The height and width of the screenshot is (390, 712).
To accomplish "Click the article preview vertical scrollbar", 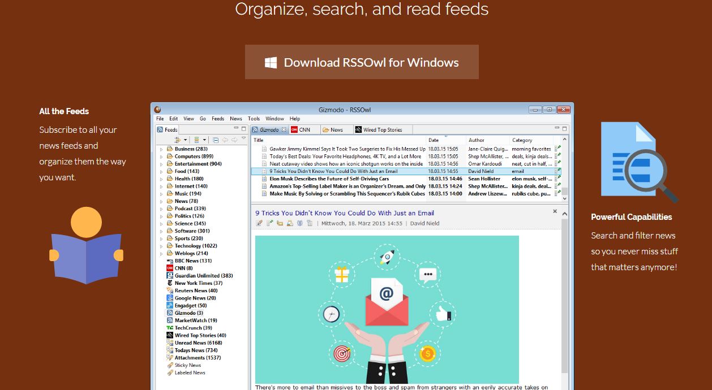I will pyautogui.click(x=564, y=298).
